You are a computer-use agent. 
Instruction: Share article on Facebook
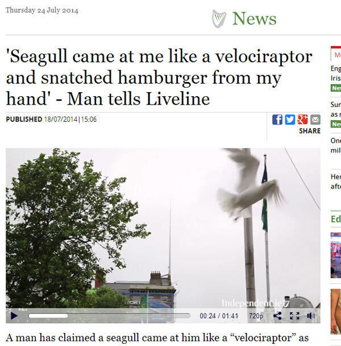[x=277, y=120]
